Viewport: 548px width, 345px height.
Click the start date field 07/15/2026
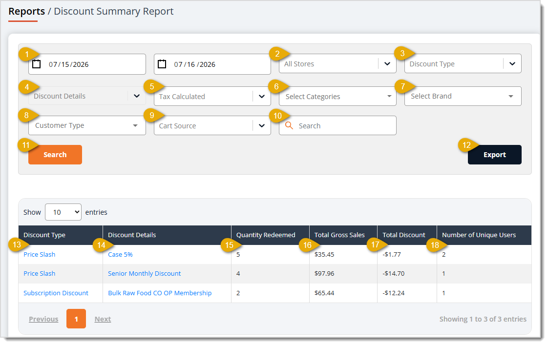[87, 64]
